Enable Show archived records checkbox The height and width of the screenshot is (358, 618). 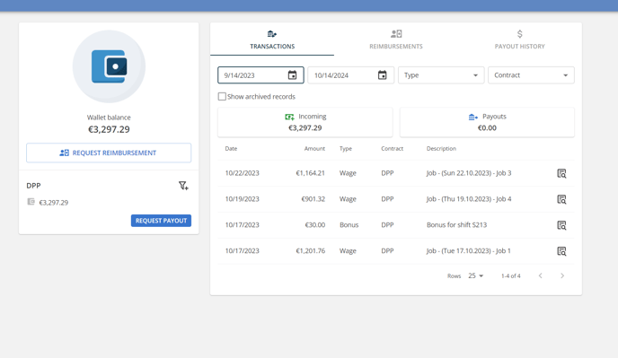click(222, 97)
